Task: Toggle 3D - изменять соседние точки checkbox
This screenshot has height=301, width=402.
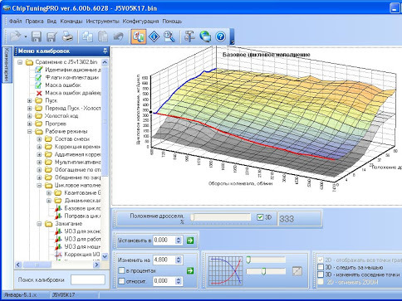Action: pos(321,274)
